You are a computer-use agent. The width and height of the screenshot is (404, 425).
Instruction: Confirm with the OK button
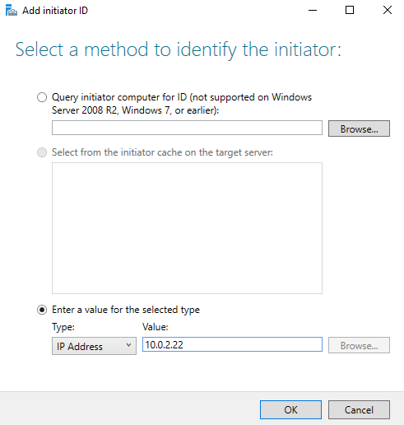[x=290, y=410]
